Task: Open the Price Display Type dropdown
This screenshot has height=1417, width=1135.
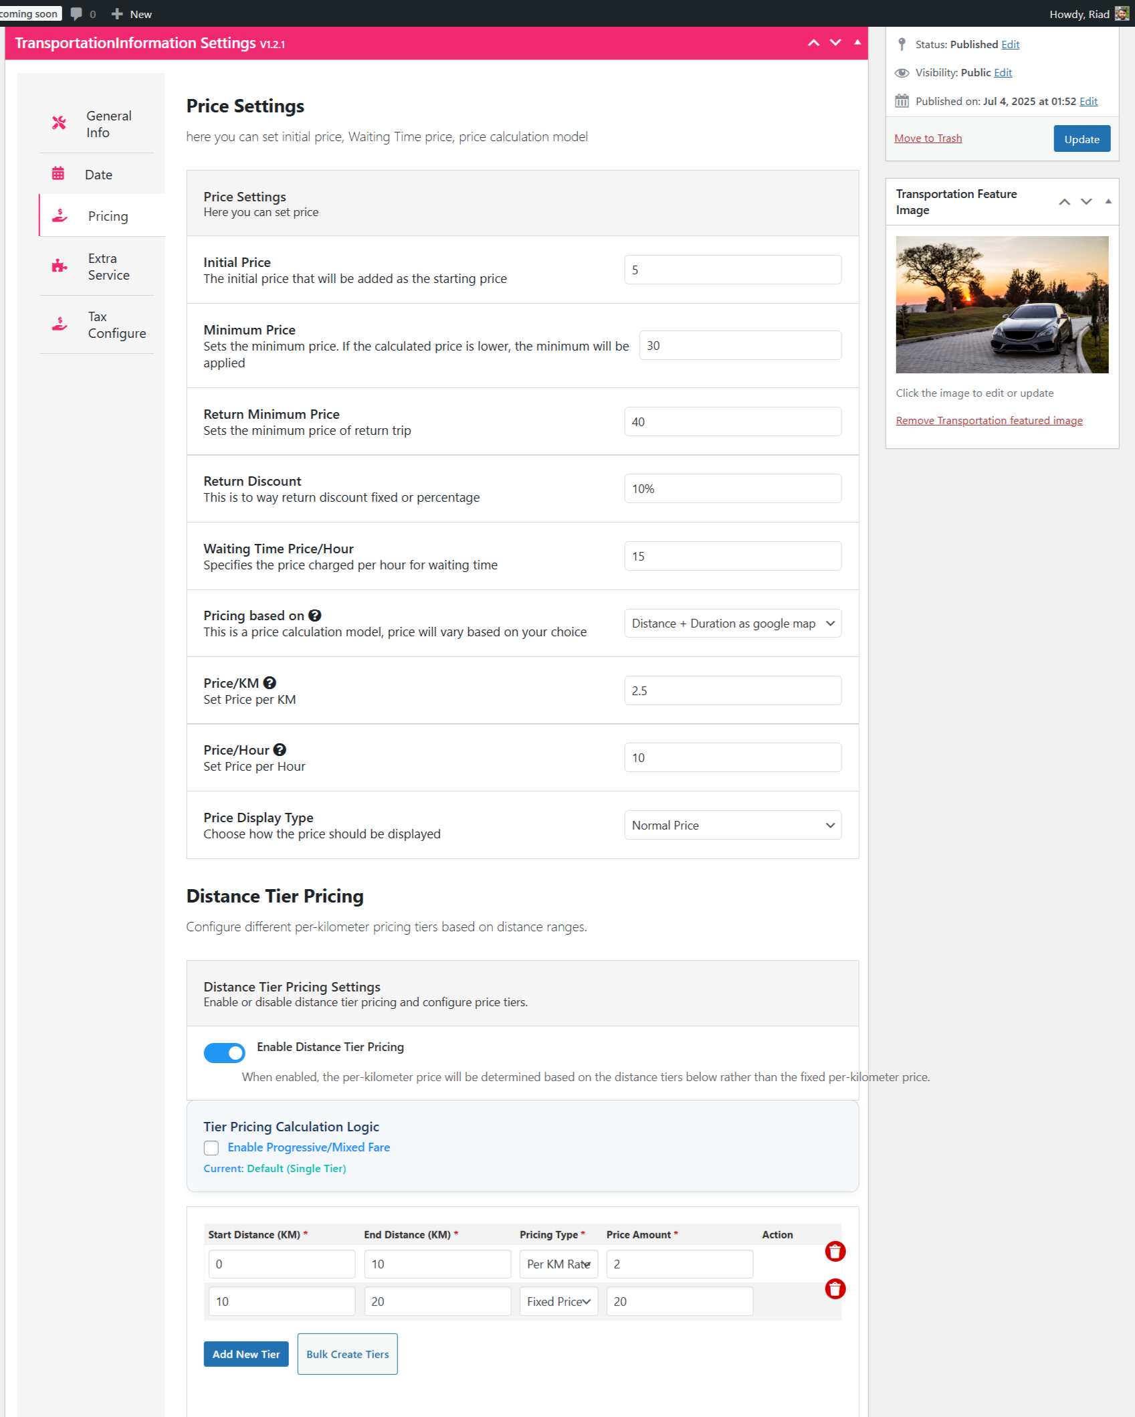Action: pos(732,825)
